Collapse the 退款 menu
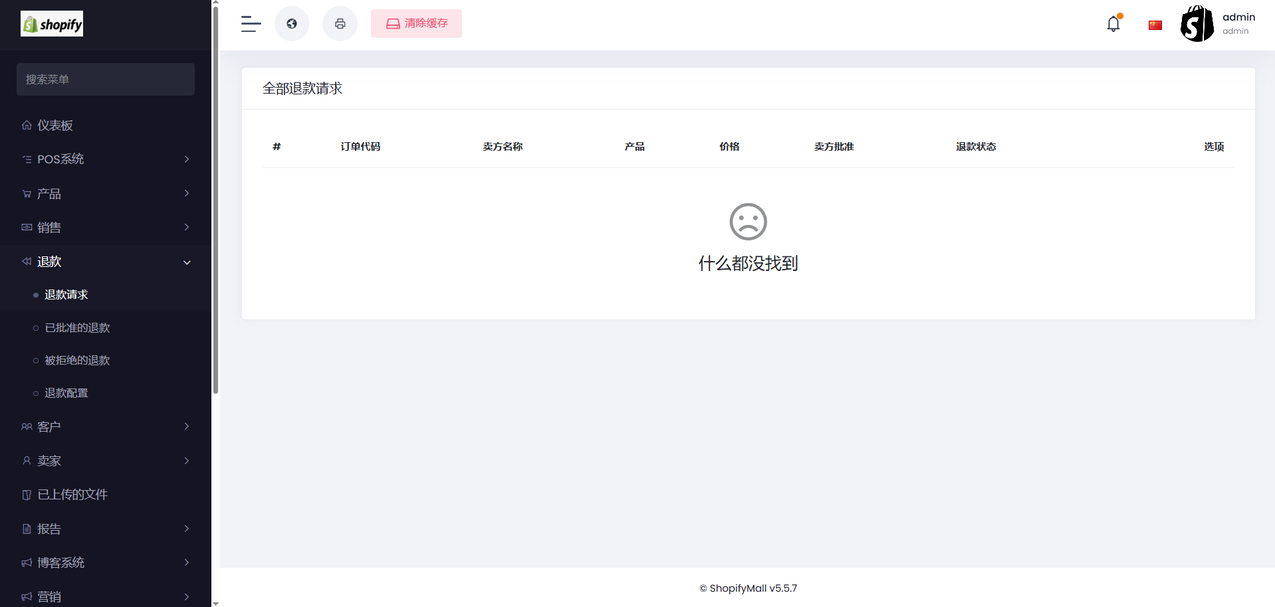1275x607 pixels. [106, 262]
